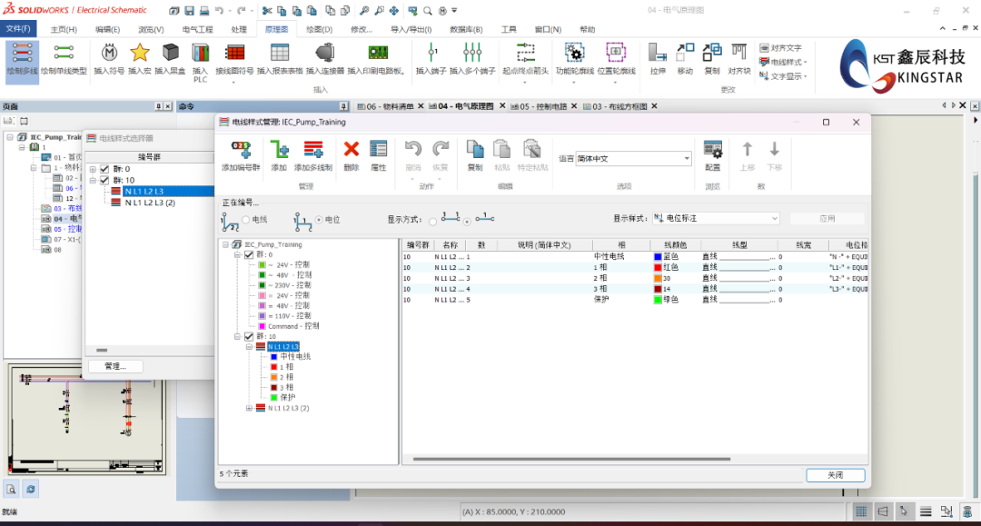
Task: Click the 添加多线制 icon
Action: [313, 150]
